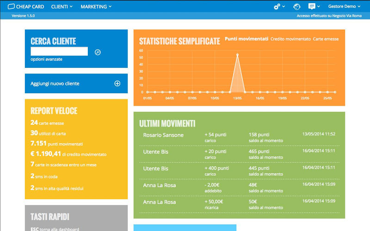This screenshot has width=370, height=231.
Task: Click the support face icon
Action: (296, 6)
